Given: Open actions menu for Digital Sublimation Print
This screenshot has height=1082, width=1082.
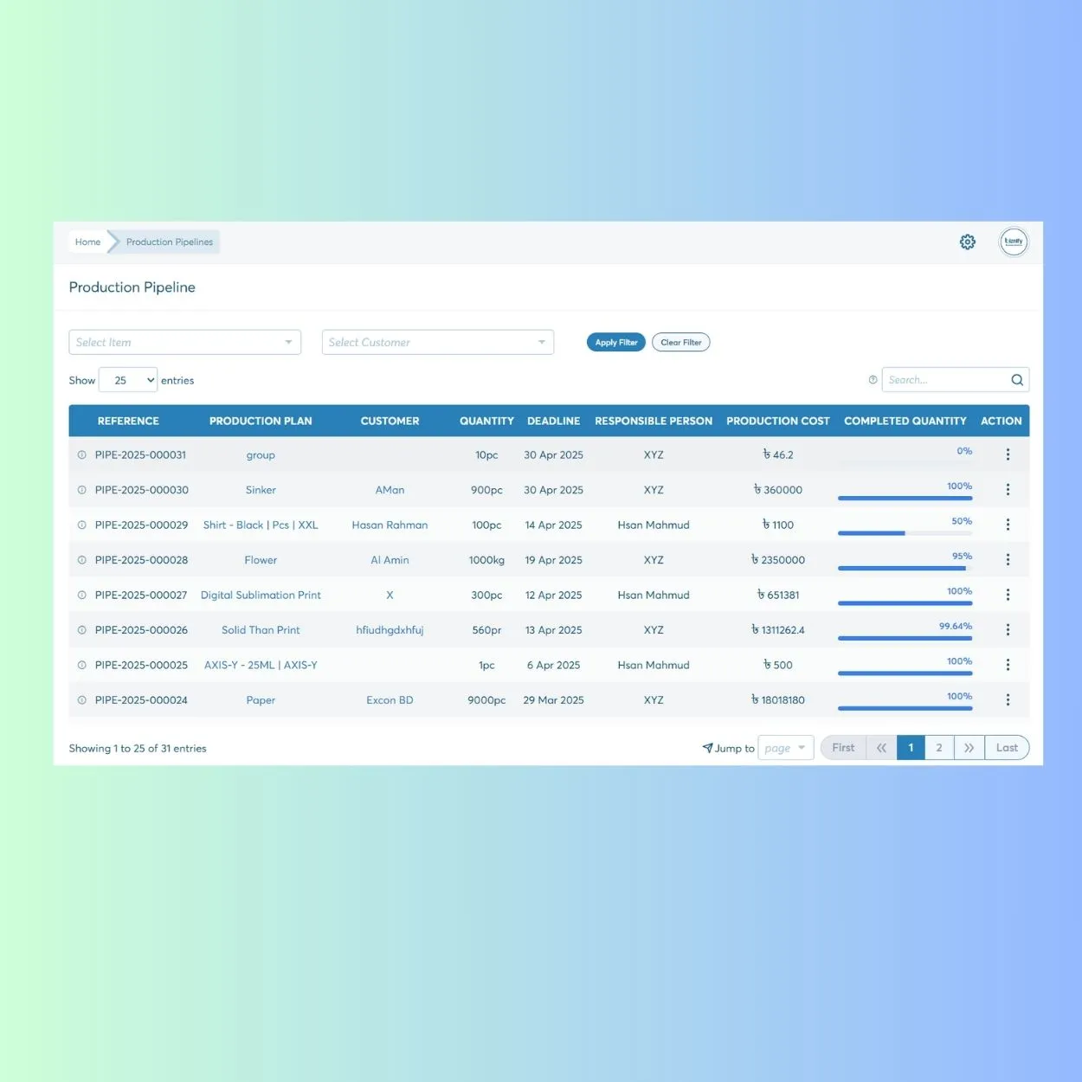Looking at the screenshot, I should (x=1008, y=595).
